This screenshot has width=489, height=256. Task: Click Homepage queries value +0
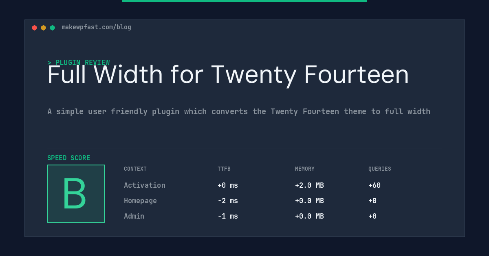[x=372, y=201]
